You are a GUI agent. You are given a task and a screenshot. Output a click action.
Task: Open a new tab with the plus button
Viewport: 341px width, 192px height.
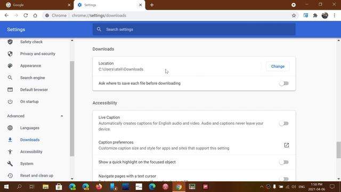152,5
